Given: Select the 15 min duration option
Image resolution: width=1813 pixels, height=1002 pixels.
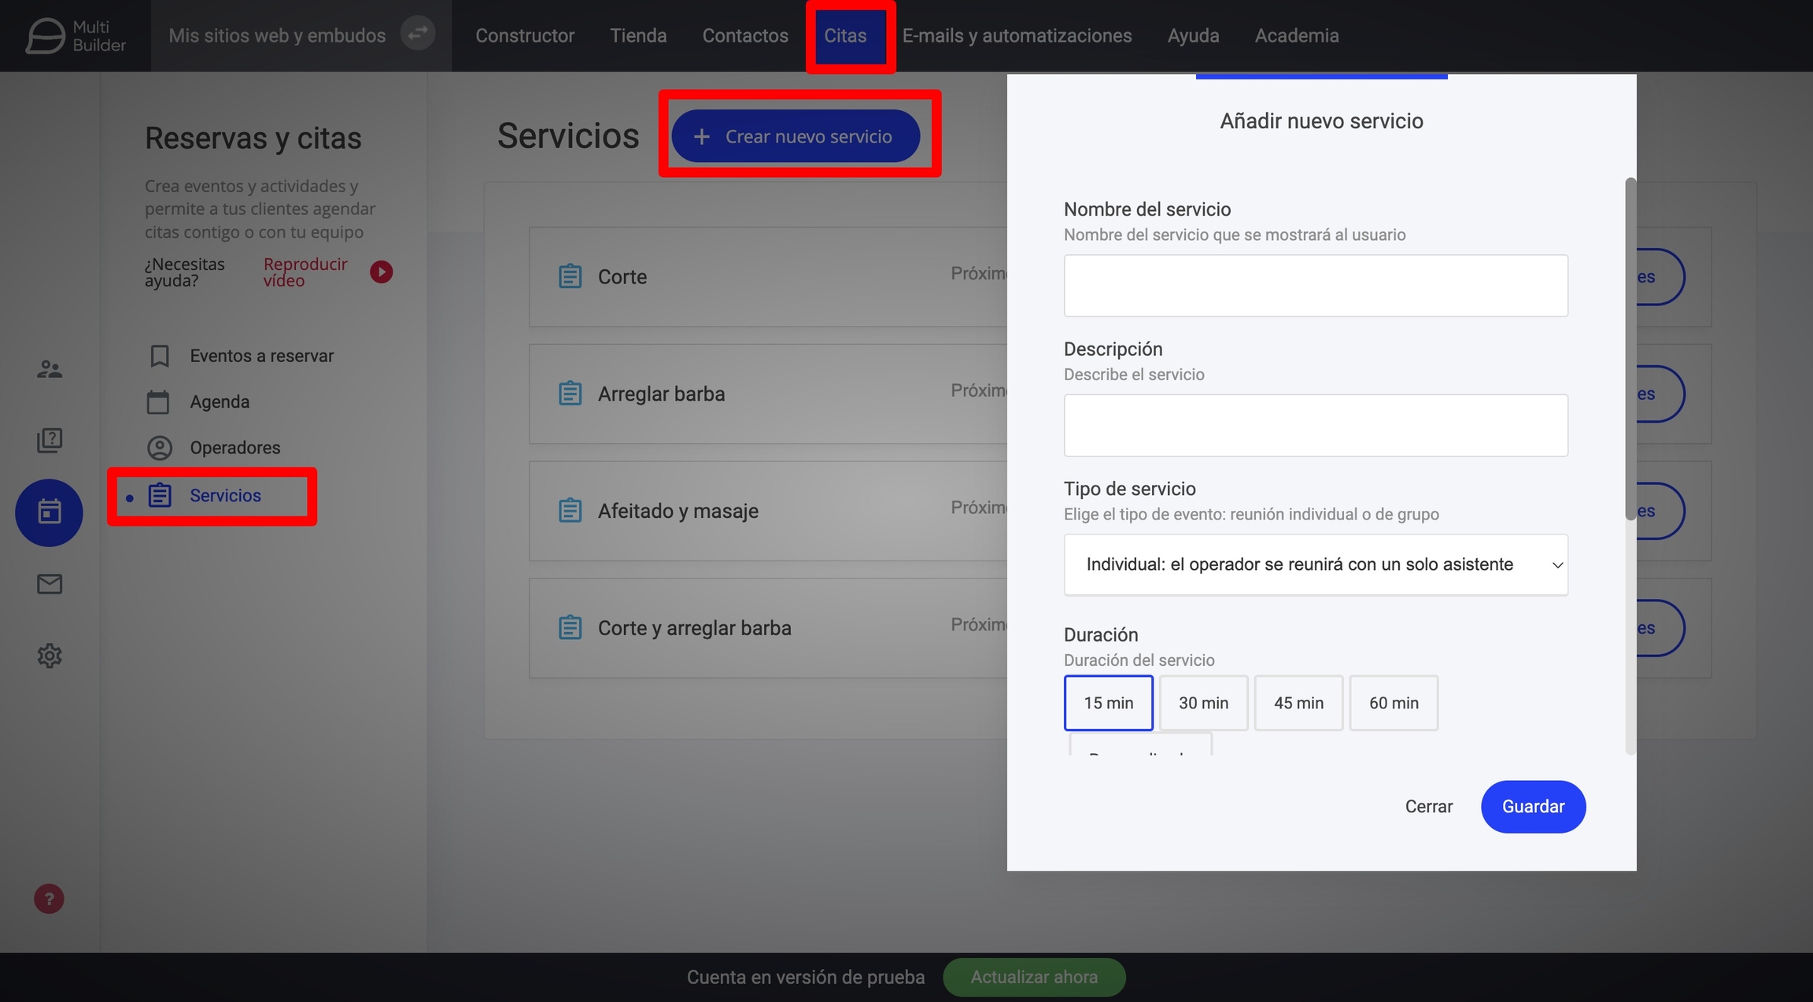Looking at the screenshot, I should 1108,703.
